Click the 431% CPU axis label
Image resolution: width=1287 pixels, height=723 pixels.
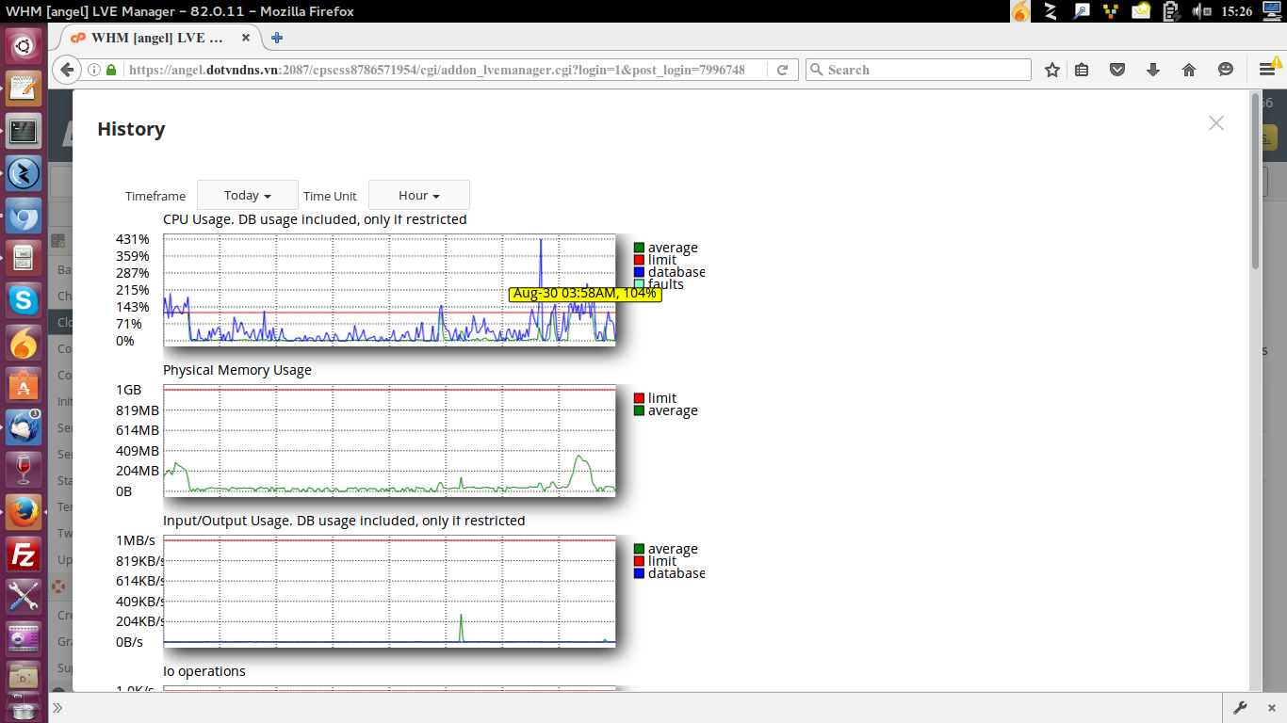(133, 239)
